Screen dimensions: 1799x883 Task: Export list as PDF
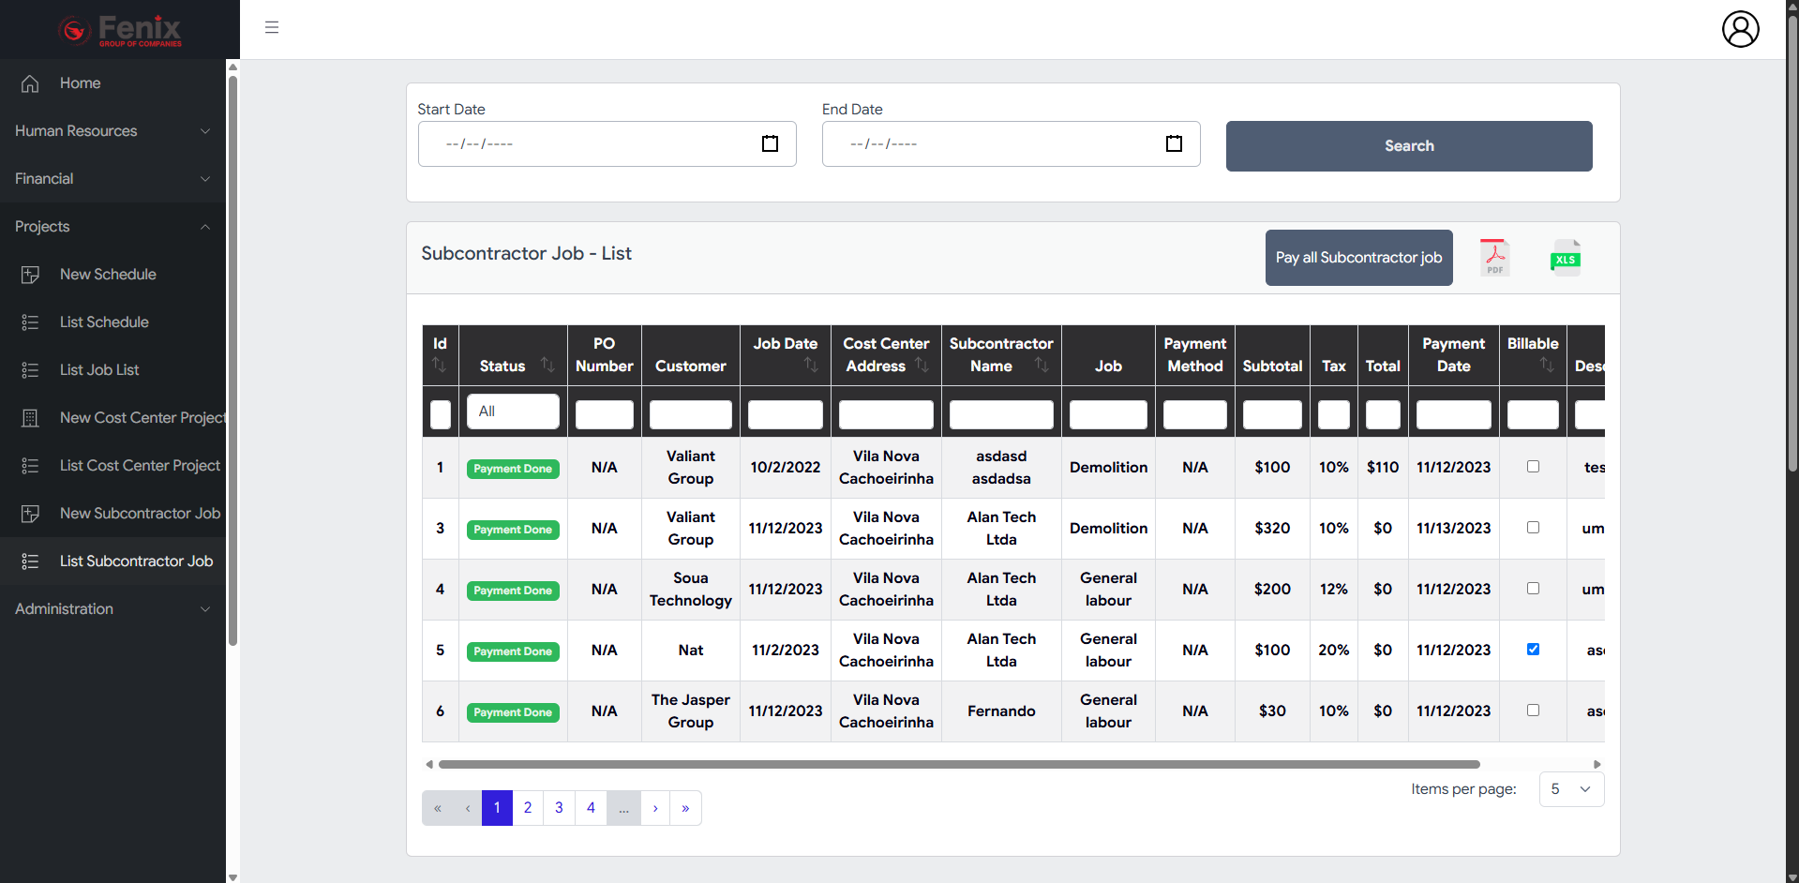(1494, 258)
